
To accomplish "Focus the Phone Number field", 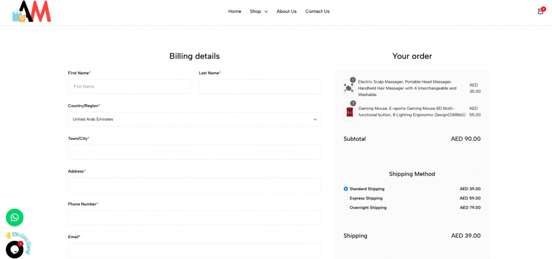I will [x=195, y=218].
